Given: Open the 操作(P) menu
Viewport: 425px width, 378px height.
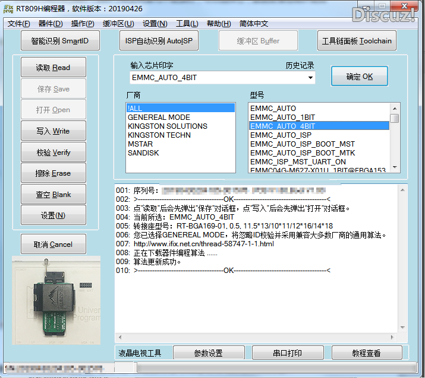Looking at the screenshot, I should (83, 24).
